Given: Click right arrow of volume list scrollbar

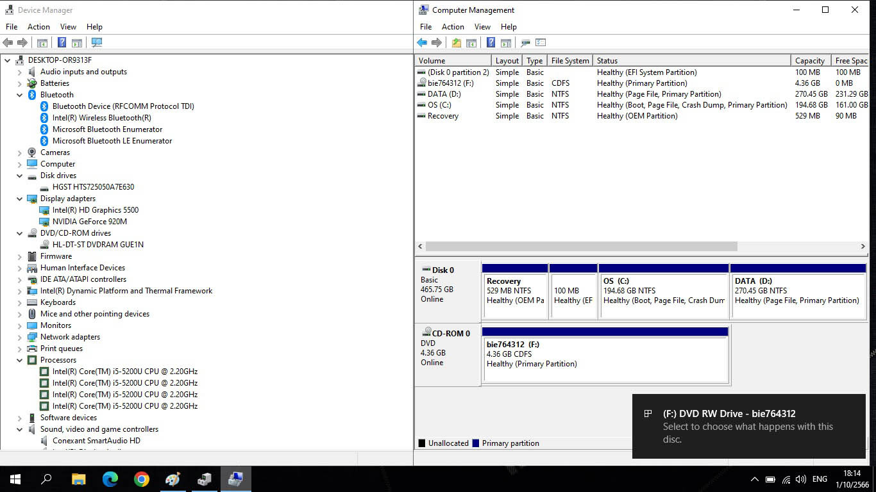Looking at the screenshot, I should [x=863, y=246].
